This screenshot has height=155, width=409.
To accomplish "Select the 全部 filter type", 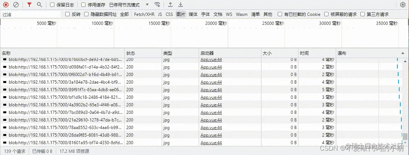I will pyautogui.click(x=124, y=14).
